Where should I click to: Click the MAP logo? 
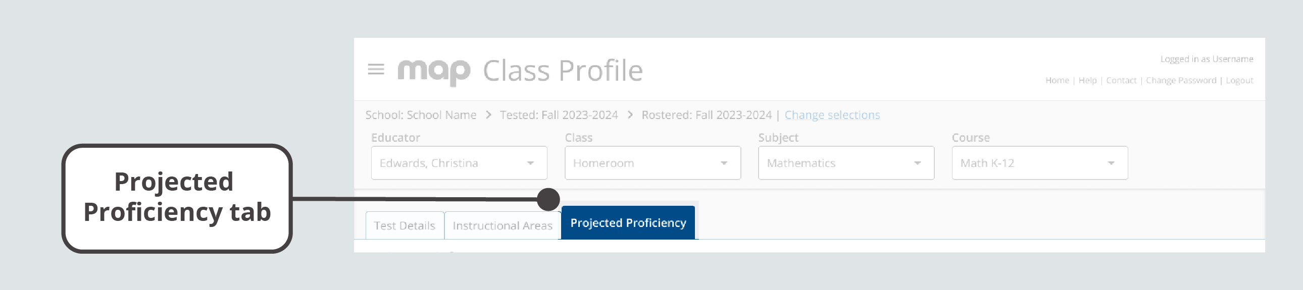click(434, 71)
